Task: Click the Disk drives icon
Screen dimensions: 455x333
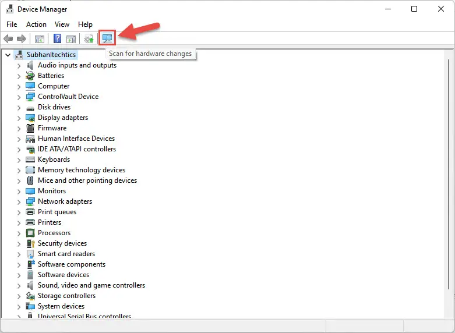Action: 30,108
